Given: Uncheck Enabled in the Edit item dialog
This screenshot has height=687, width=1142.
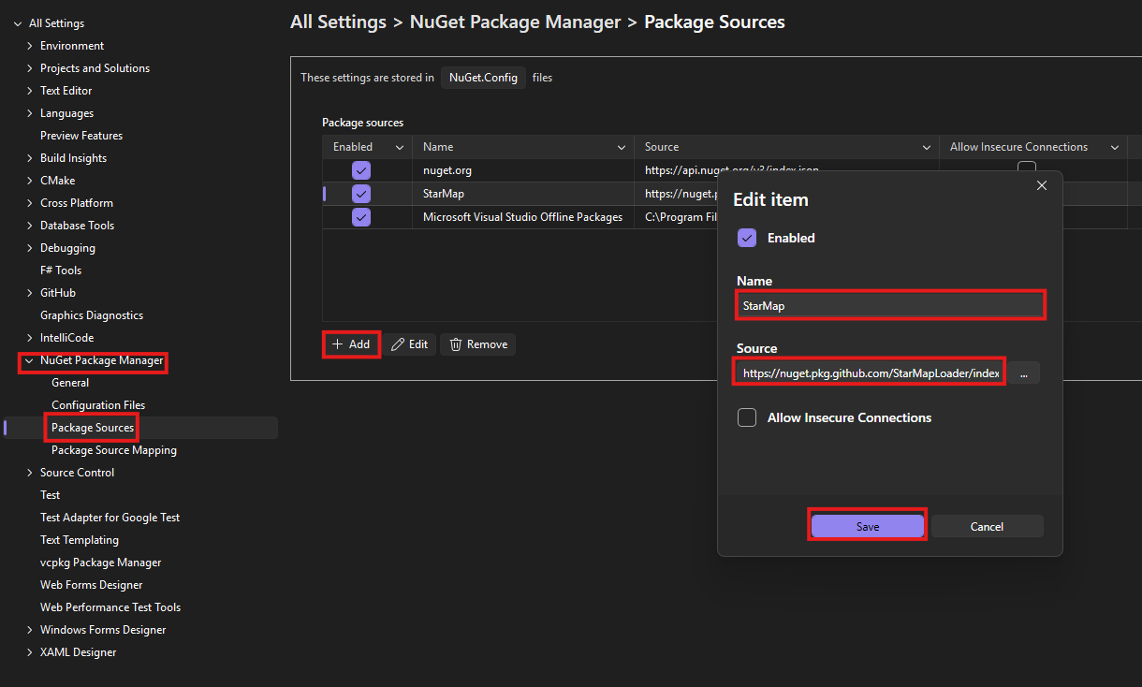Looking at the screenshot, I should click(x=746, y=238).
